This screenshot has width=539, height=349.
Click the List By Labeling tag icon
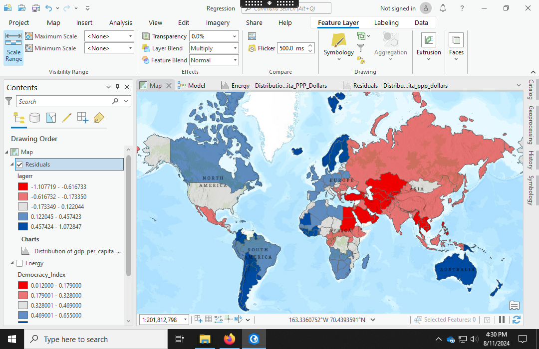pos(98,118)
